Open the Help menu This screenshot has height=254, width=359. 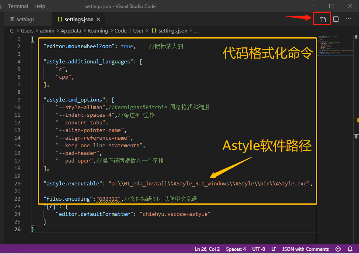tap(39, 6)
